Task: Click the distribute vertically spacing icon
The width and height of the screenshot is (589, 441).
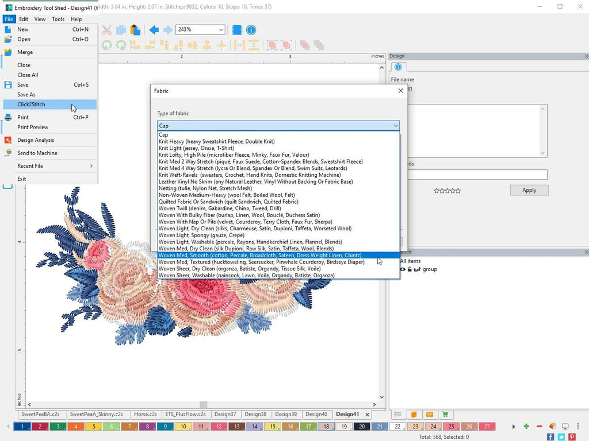Action: [254, 45]
